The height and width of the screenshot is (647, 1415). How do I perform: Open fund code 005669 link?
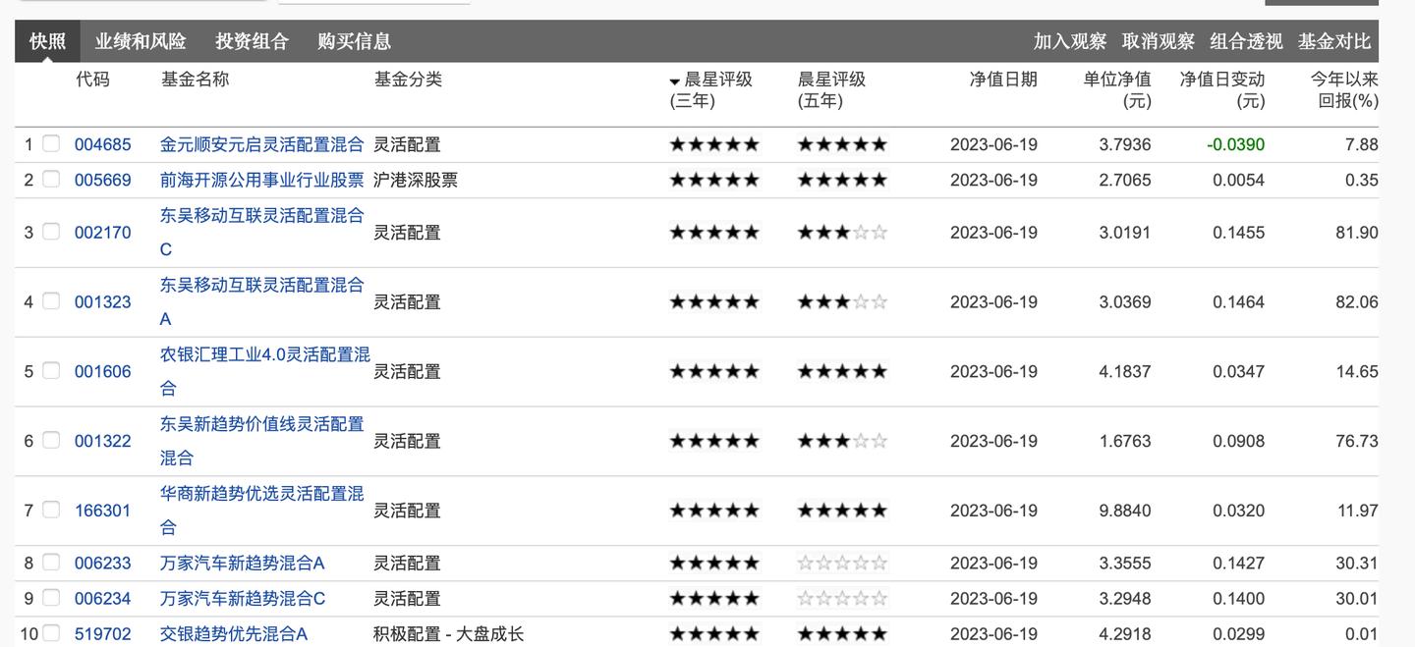[x=103, y=180]
